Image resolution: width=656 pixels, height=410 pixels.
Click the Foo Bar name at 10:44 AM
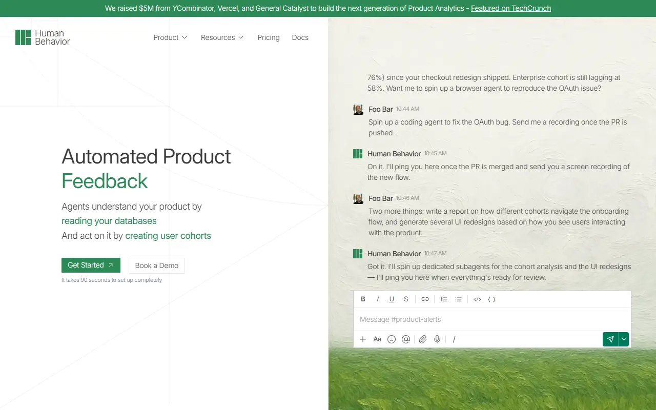tap(381, 109)
